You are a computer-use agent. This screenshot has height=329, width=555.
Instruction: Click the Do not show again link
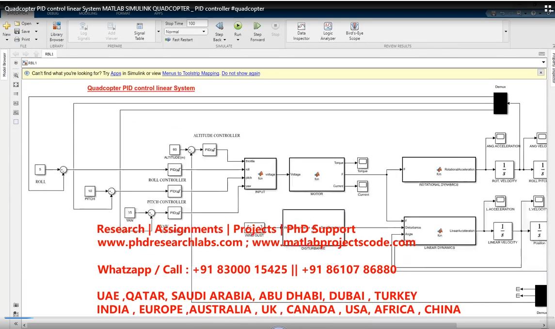click(x=241, y=73)
